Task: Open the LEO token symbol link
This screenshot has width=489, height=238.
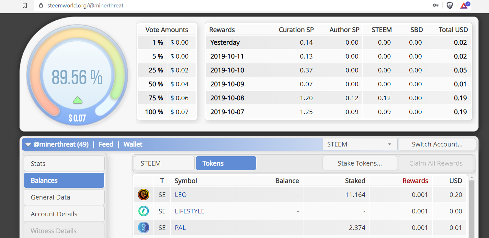Action: [x=181, y=195]
